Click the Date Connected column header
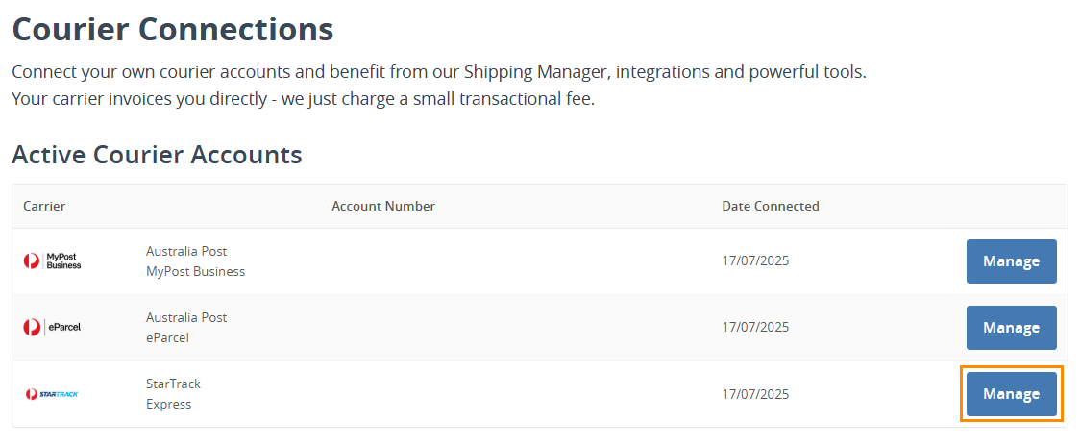Viewport: 1080px width, 446px height. (771, 206)
